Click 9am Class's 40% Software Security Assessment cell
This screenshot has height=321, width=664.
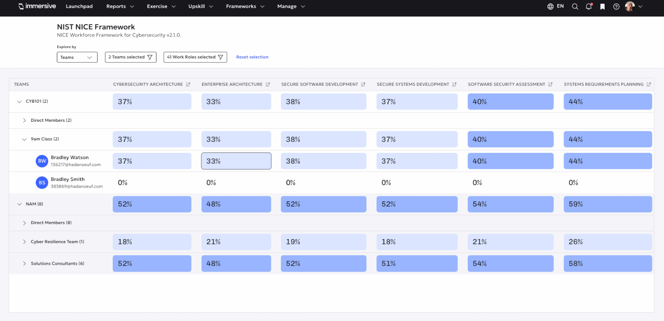(x=510, y=139)
